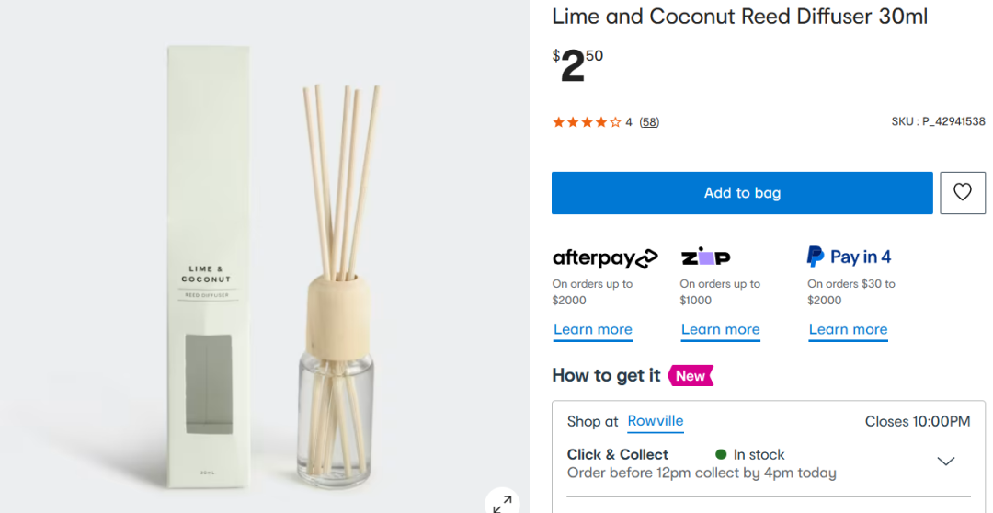This screenshot has height=513, width=993.
Task: Click the green In stock indicator
Action: tap(721, 454)
